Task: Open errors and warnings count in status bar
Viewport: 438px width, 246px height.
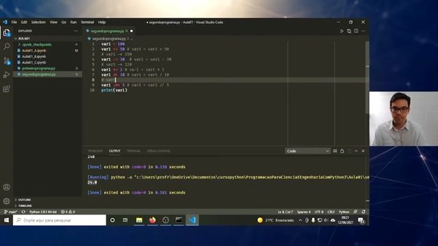Action: [x=68, y=212]
